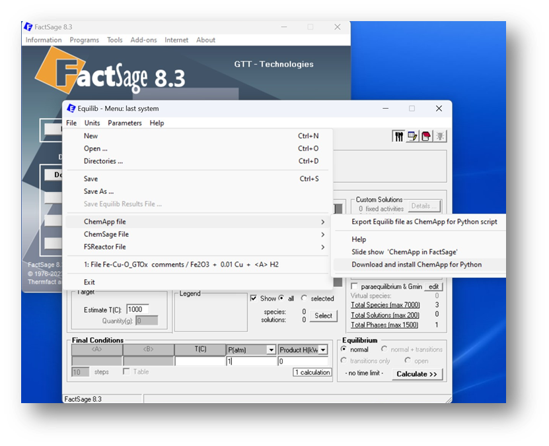Expand the FSReactor File submenu
The height and width of the screenshot is (446, 549).
[x=197, y=247]
